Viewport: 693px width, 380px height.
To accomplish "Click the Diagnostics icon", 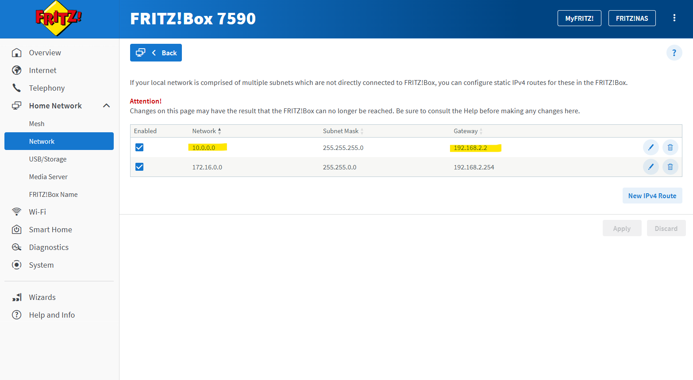I will (x=17, y=247).
